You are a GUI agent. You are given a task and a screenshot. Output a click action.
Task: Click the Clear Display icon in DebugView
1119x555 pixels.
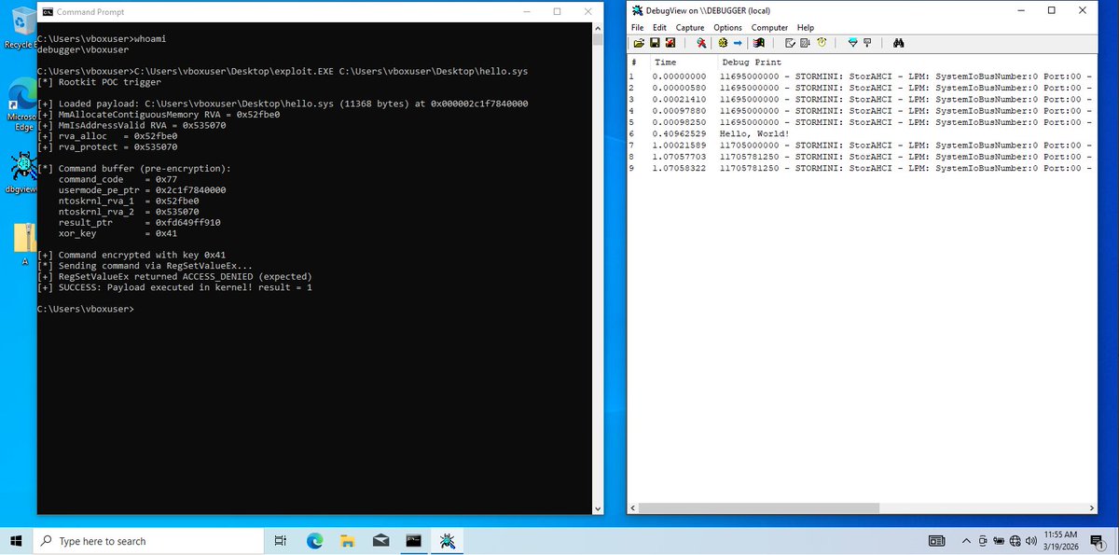click(x=790, y=43)
